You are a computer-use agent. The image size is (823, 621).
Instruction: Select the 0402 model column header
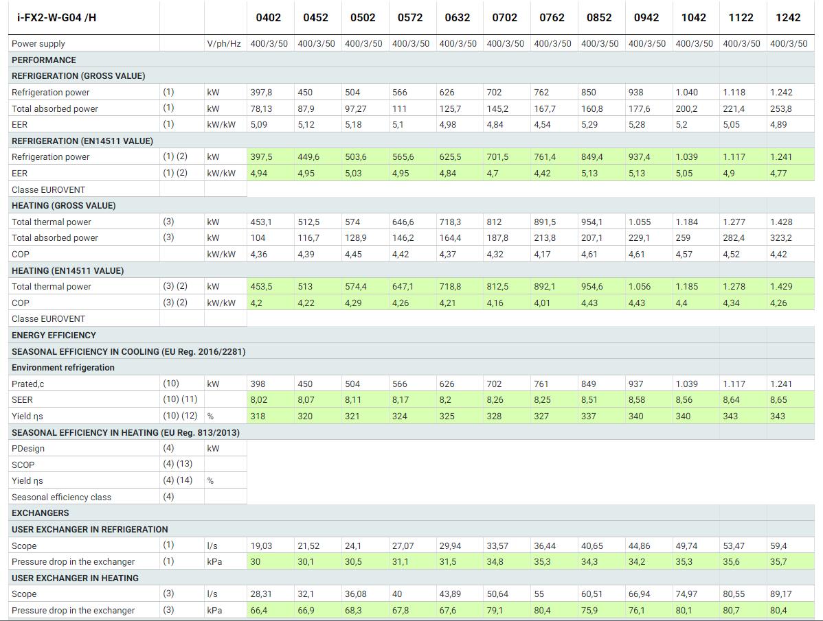click(268, 18)
